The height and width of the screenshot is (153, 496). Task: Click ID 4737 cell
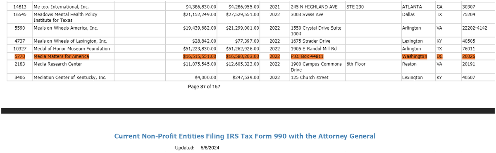20,41
